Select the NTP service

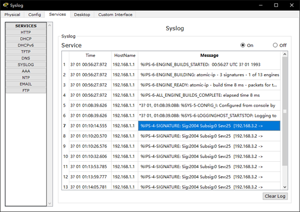point(26,78)
